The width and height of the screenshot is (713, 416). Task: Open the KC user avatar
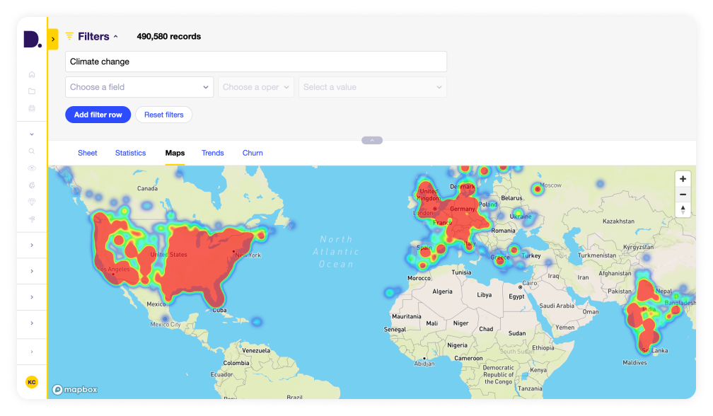(x=32, y=382)
